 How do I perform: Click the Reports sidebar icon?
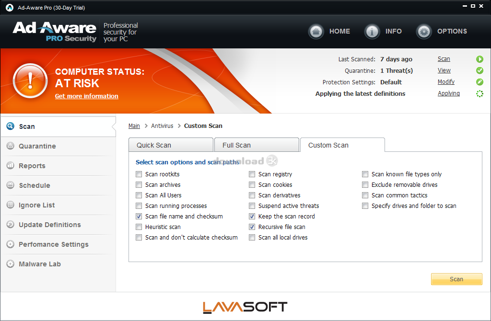tap(11, 165)
